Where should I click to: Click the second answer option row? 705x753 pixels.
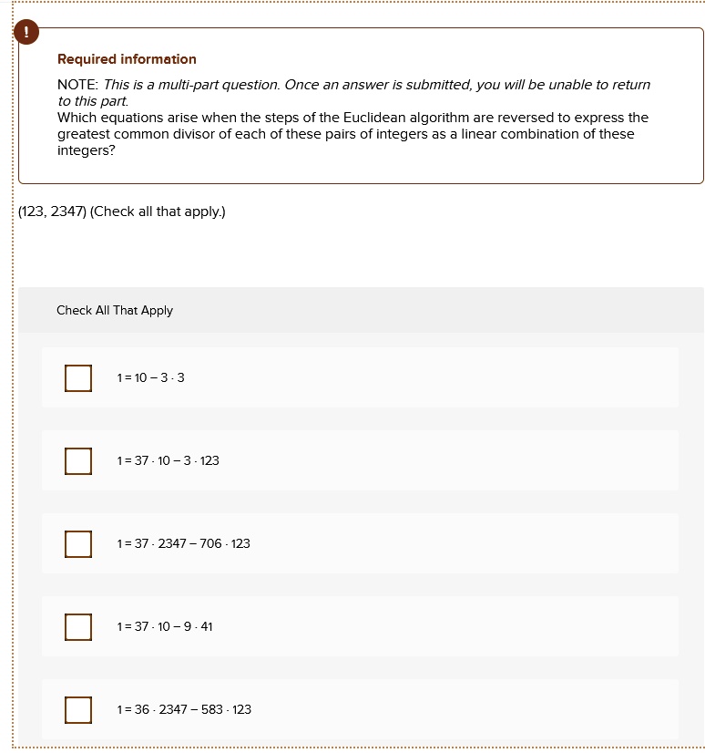point(360,460)
